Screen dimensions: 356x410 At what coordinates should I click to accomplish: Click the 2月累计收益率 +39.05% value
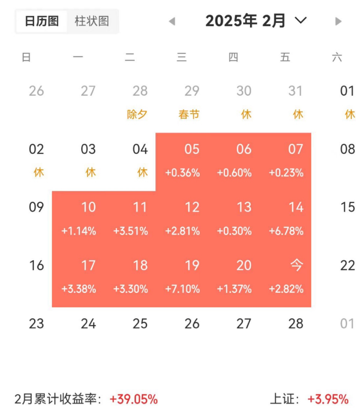point(133,399)
